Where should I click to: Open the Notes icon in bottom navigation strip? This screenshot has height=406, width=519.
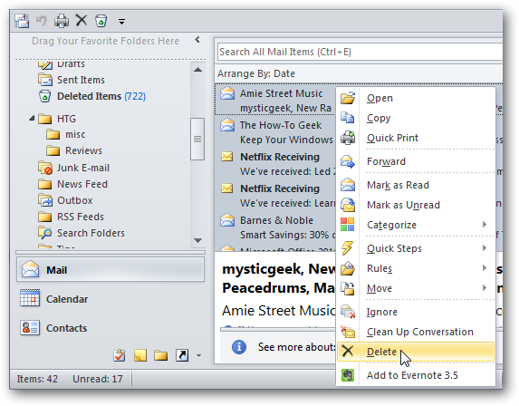tap(140, 355)
